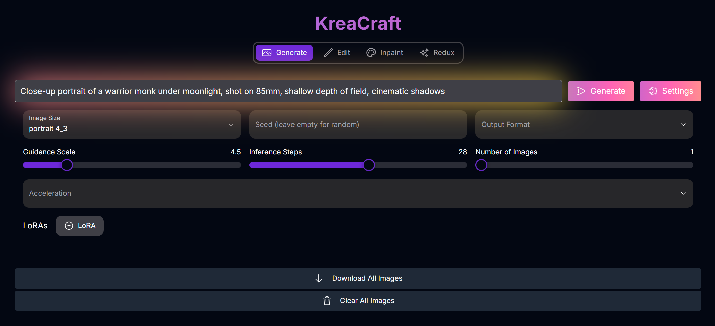Click the Seed input field
Screen dimensions: 715x326
pyautogui.click(x=358, y=125)
